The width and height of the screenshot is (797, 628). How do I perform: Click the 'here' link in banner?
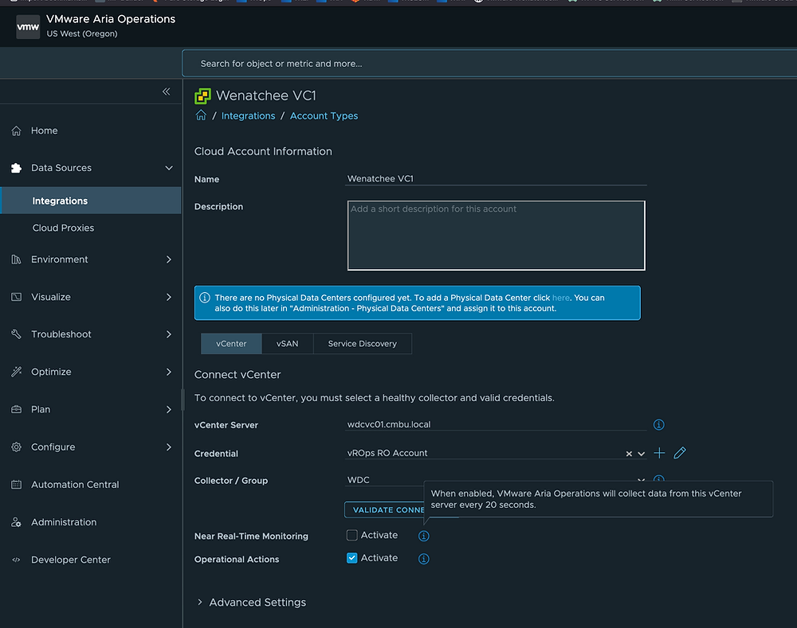560,298
